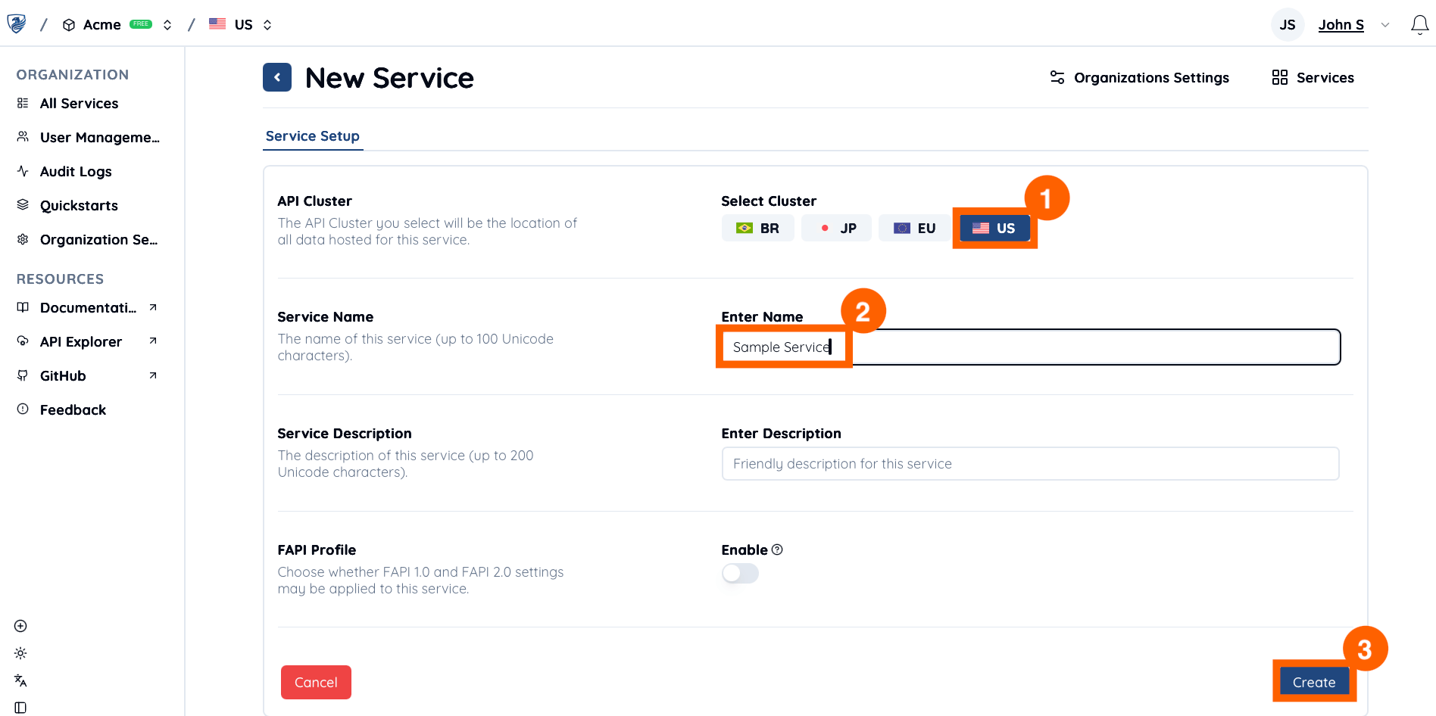Click the Acme cube icon
Viewport: 1436px width, 716px height.
[x=69, y=25]
